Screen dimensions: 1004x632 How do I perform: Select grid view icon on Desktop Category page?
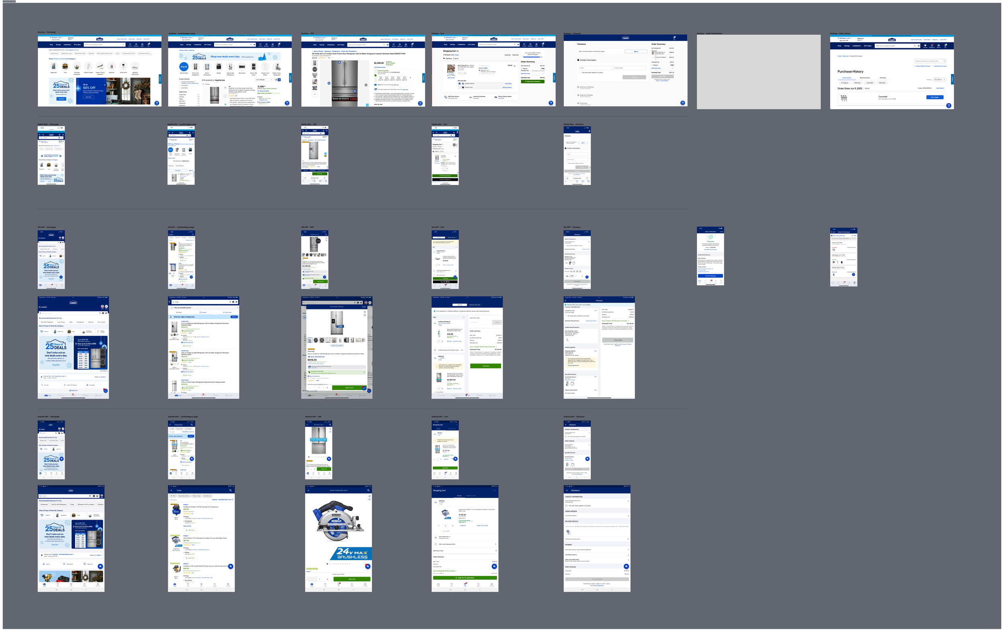pos(276,80)
